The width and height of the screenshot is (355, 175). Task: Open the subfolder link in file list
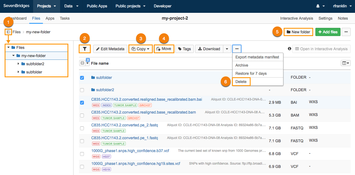pyautogui.click(x=104, y=78)
